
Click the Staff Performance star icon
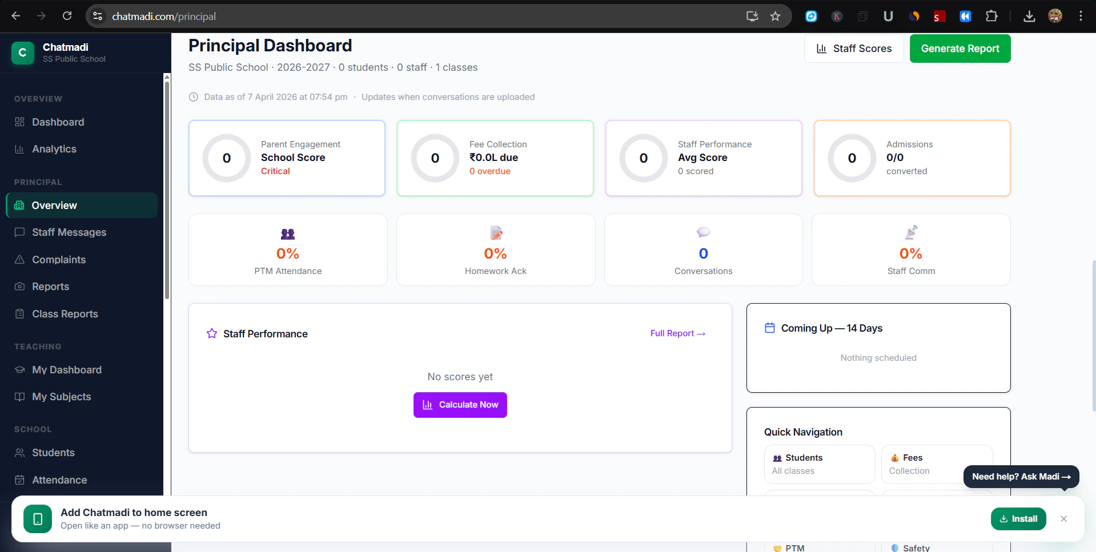tap(212, 333)
